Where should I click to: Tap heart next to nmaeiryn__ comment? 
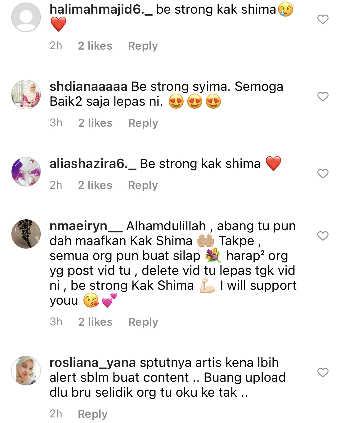coord(323,236)
